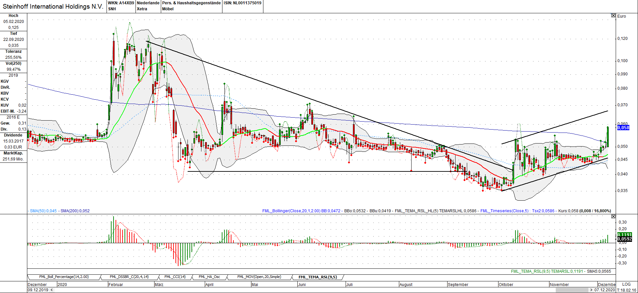Click the Vol(250) label in sidebar

[13, 63]
